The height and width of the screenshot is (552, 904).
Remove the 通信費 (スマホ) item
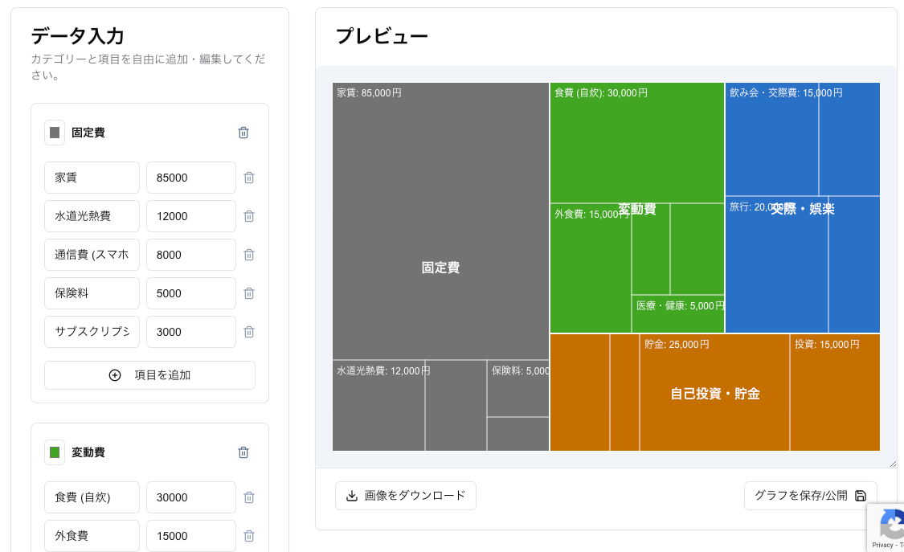(249, 255)
